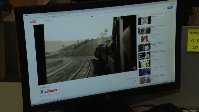Click the title of the second suggested video
Image resolution: width=199 pixels, height=112 pixels.
[x=158, y=26]
